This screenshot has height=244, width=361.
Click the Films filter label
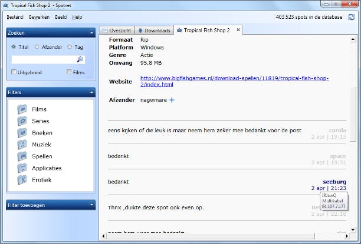click(39, 109)
